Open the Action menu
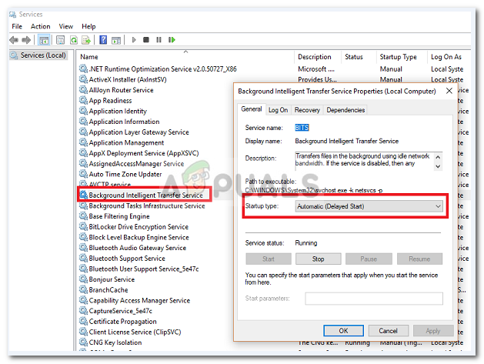The height and width of the screenshot is (364, 484). (41, 27)
